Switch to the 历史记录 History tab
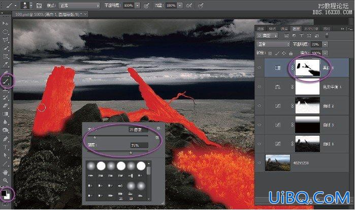Viewport: 355px width, 210px height. point(311,29)
